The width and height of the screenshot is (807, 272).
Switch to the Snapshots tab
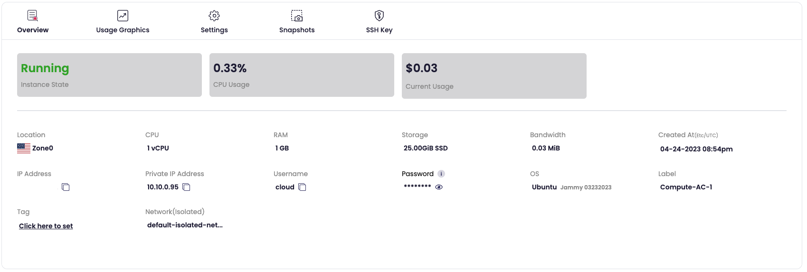point(297,30)
